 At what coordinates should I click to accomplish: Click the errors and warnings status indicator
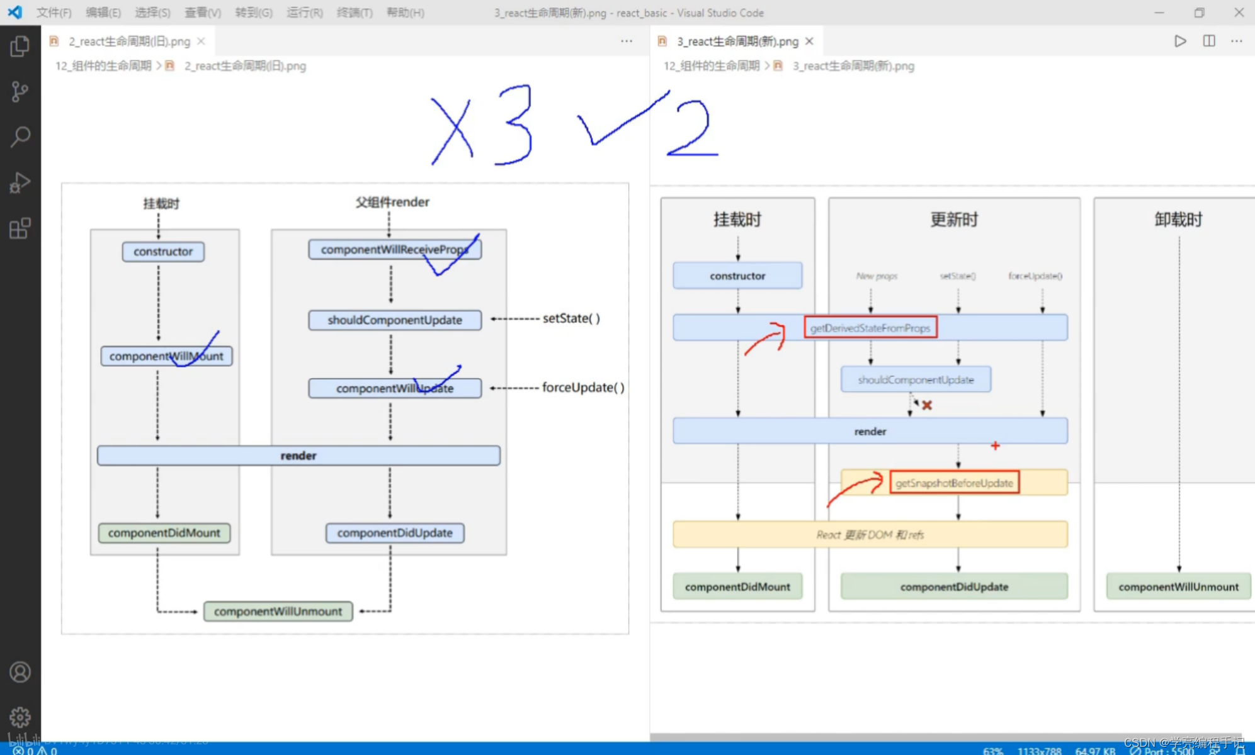[x=35, y=750]
